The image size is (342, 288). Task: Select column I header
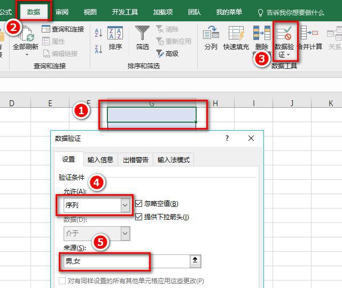pos(253,103)
